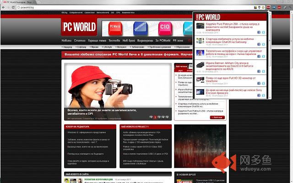The width and height of the screenshot is (293, 183).
Task: Open the Новини section in the main menu
Action: 66,41
